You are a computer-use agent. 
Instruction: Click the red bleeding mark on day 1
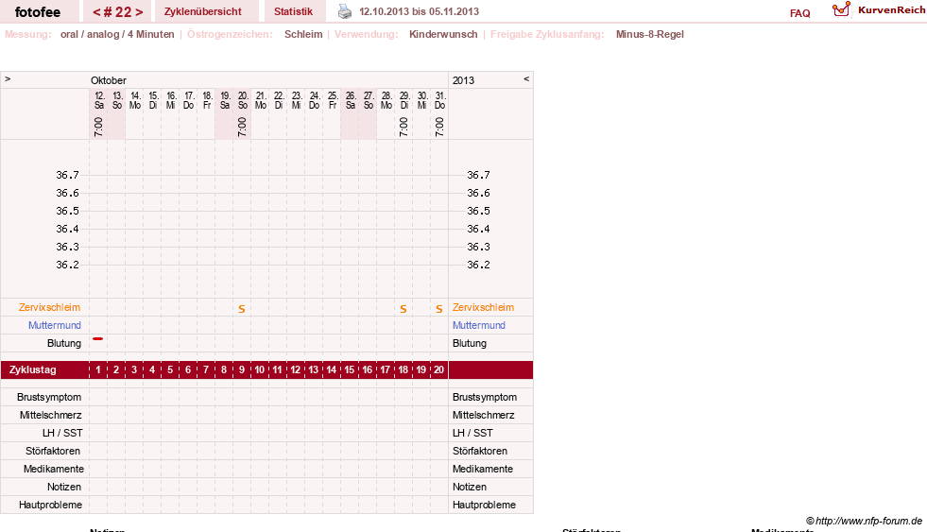pos(98,338)
